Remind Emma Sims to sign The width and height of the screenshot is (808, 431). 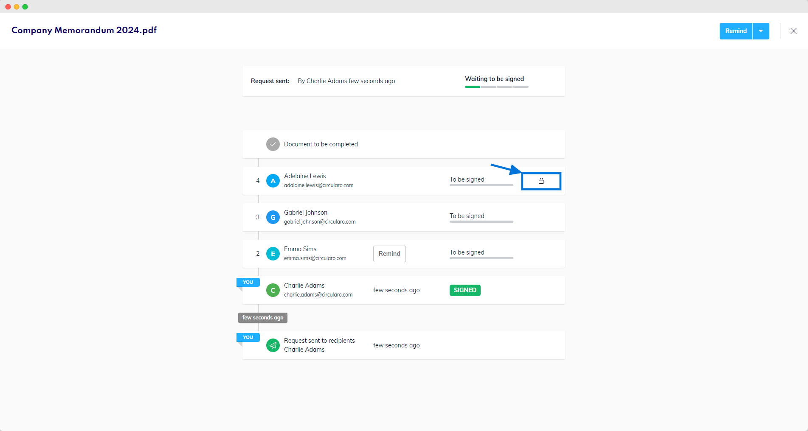pyautogui.click(x=389, y=254)
